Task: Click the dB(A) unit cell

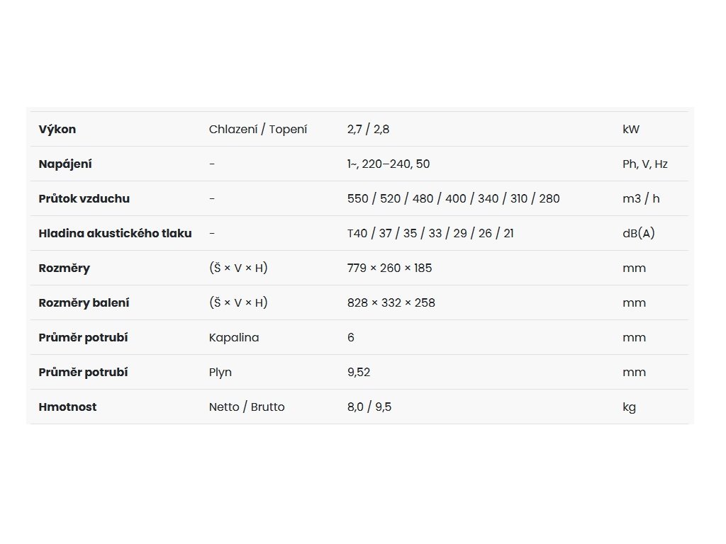Action: click(x=639, y=234)
